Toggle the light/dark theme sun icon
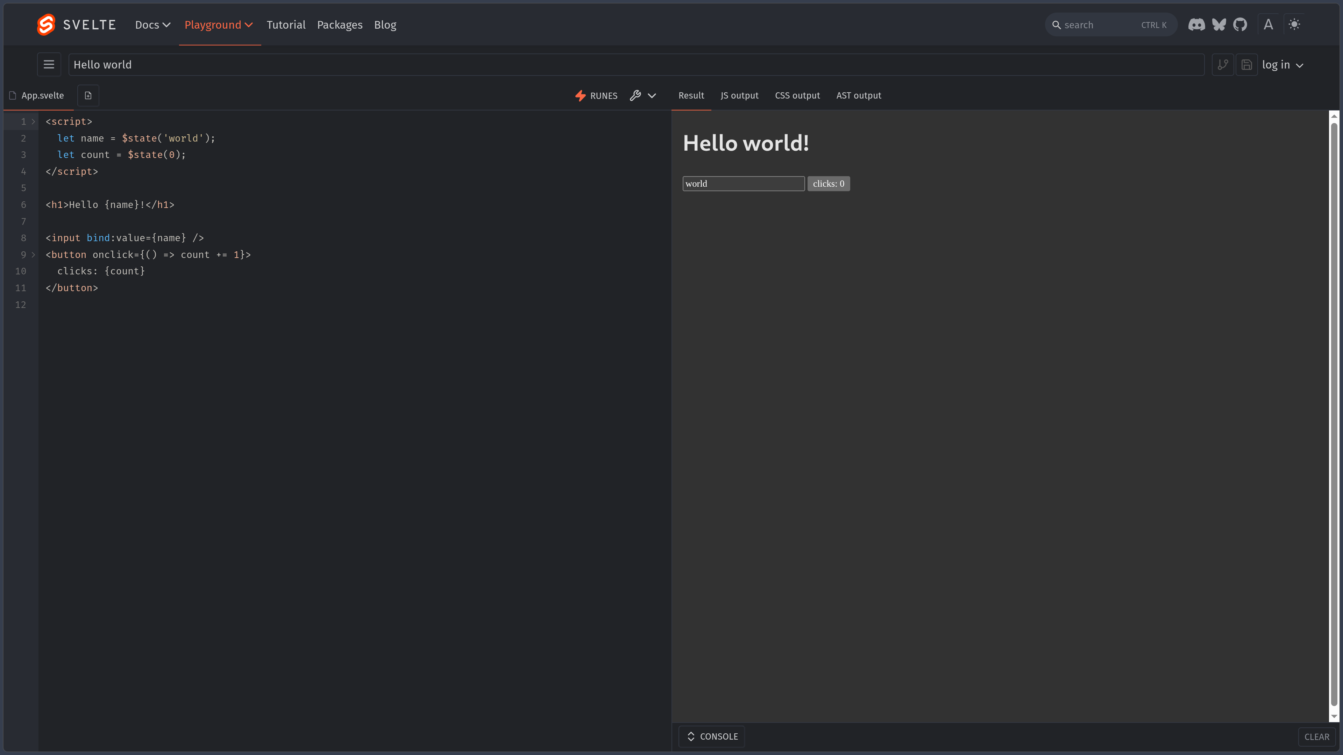1343x755 pixels. pyautogui.click(x=1294, y=24)
